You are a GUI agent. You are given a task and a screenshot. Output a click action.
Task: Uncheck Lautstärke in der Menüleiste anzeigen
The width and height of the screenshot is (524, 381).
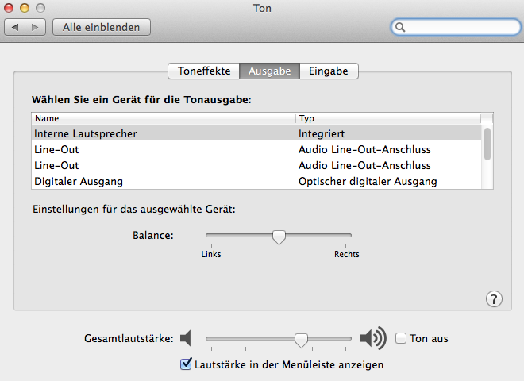point(187,364)
